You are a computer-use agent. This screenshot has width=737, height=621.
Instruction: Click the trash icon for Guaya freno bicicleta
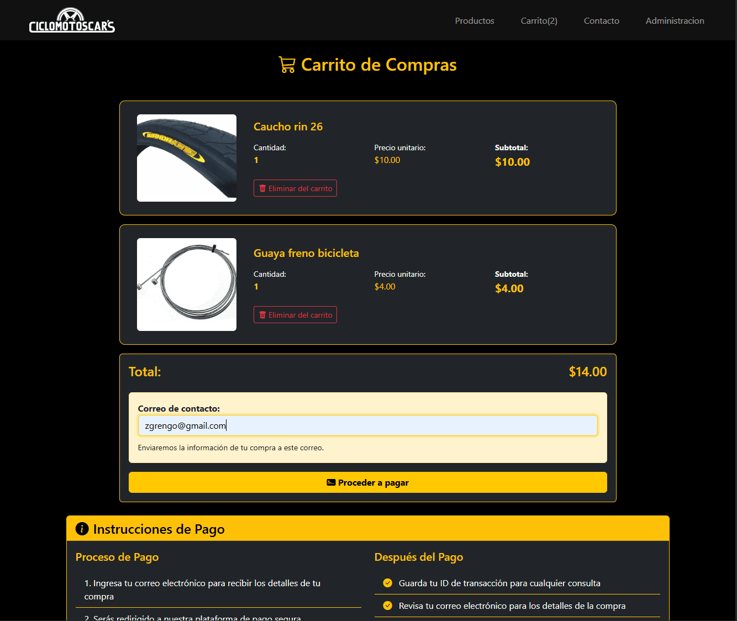(x=262, y=314)
